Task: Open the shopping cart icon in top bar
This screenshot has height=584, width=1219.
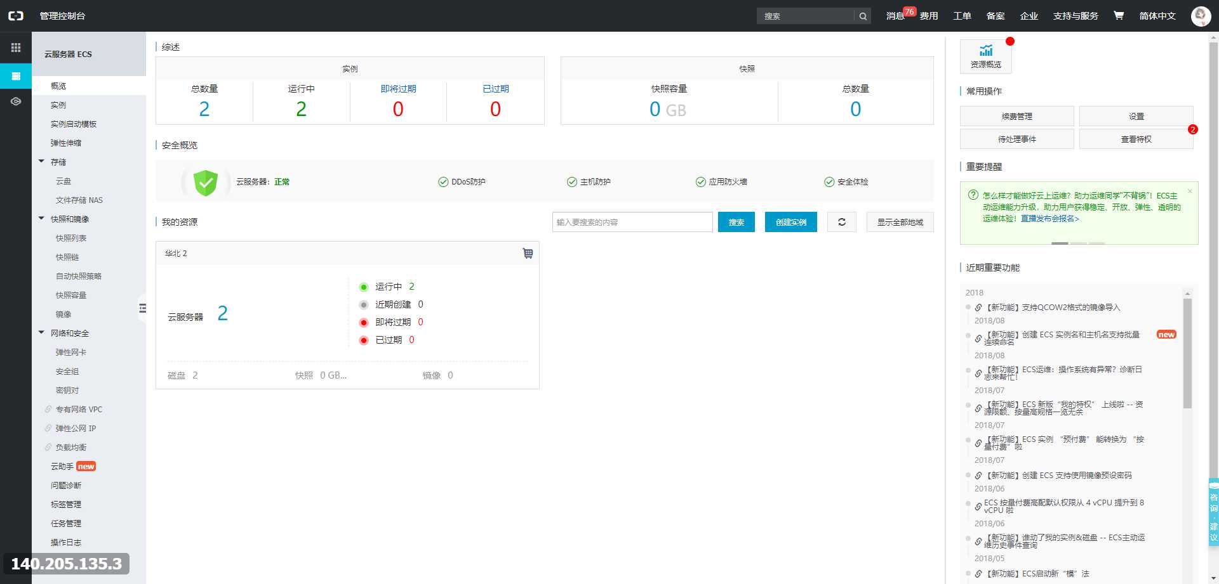Action: pyautogui.click(x=1119, y=15)
